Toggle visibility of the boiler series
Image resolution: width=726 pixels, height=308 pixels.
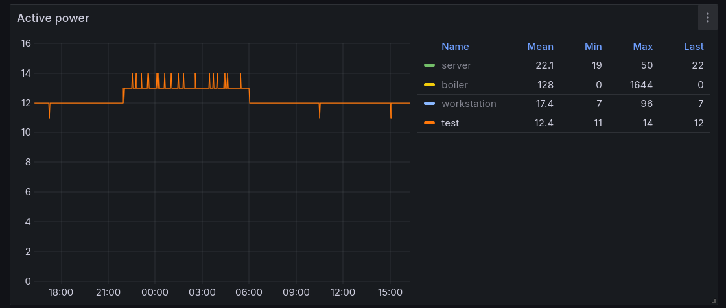pyautogui.click(x=454, y=85)
